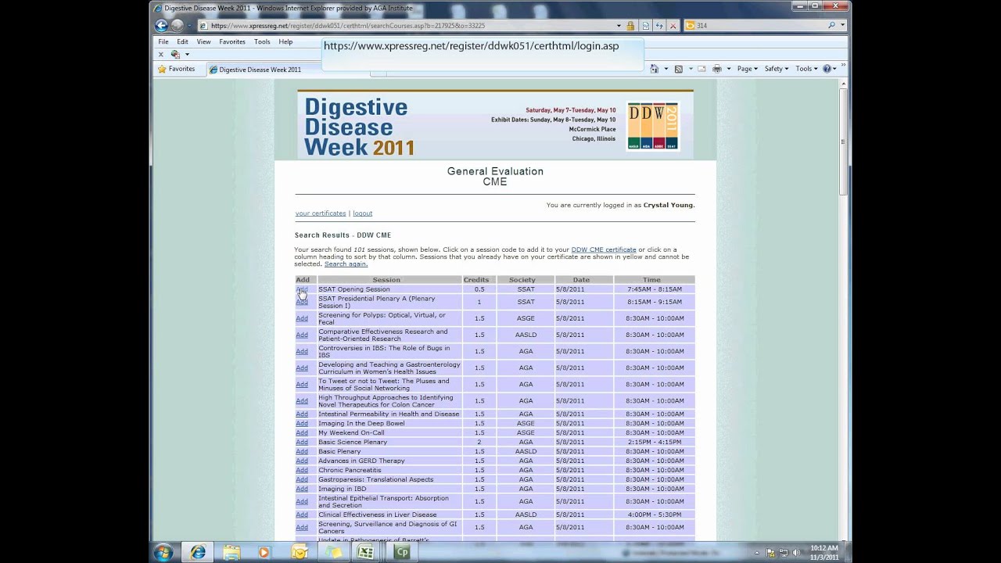Click the Help question mark icon
Screen dimensions: 1001x563
[x=827, y=69]
